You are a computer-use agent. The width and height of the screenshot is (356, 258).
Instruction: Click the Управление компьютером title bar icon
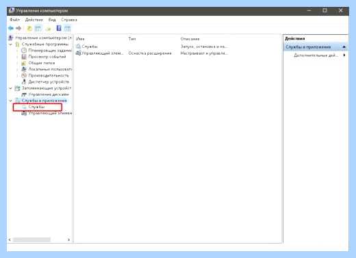pos(12,10)
